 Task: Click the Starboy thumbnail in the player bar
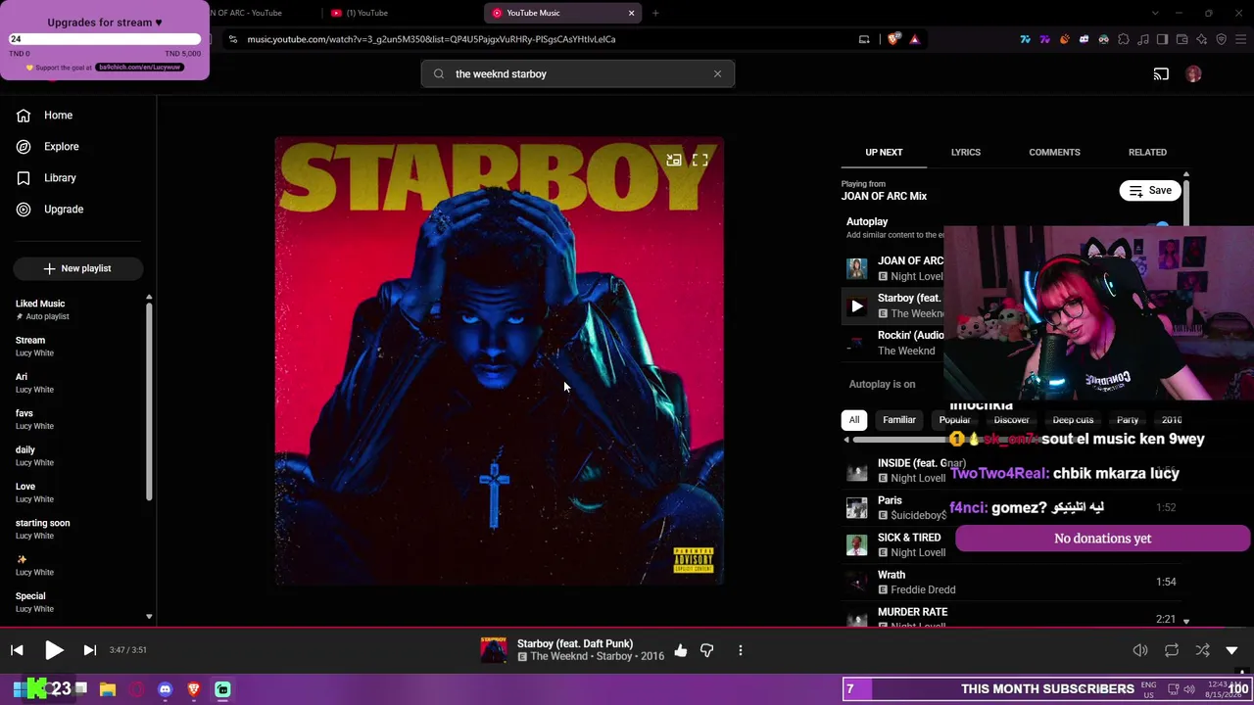tap(495, 650)
